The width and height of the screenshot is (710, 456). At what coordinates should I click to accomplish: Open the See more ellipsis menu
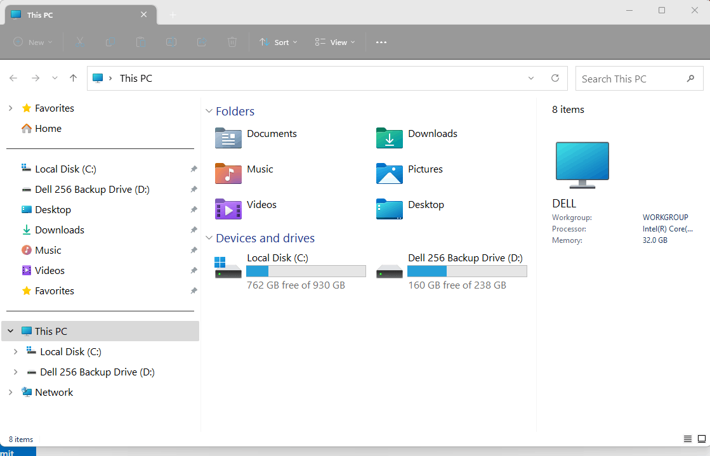(x=381, y=42)
